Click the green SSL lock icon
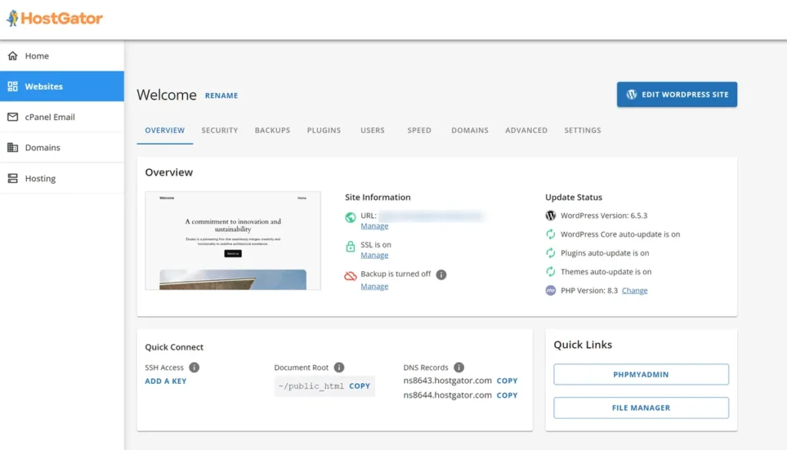 coord(350,246)
